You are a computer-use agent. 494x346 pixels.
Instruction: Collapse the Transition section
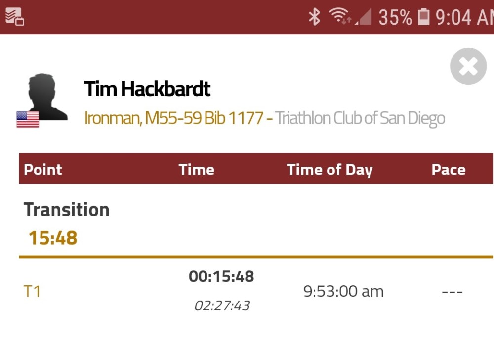tap(67, 210)
